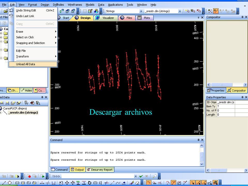Click the smooth curve string tool icon
This screenshot has height=186, width=248.
(118, 183)
